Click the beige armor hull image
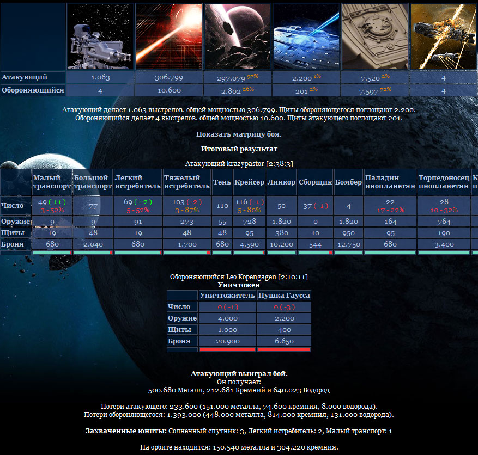Viewport: 478px width, 455px height. tap(375, 36)
